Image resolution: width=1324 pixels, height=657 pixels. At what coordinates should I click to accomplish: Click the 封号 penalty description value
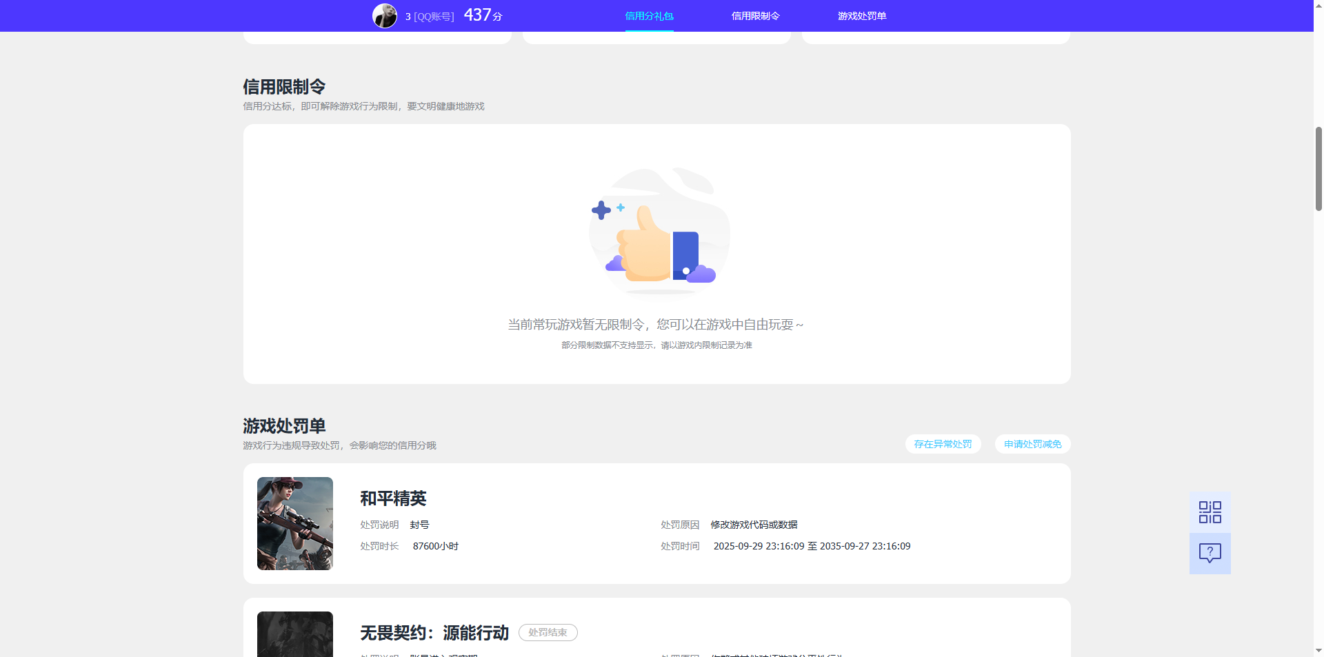tap(419, 525)
